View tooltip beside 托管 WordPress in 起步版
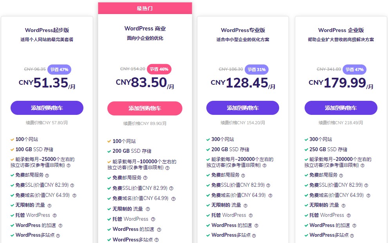Image resolution: width=388 pixels, height=243 pixels. tap(55, 215)
